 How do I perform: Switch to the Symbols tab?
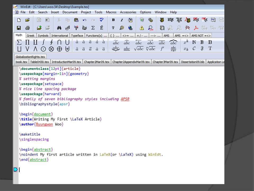(x=43, y=36)
